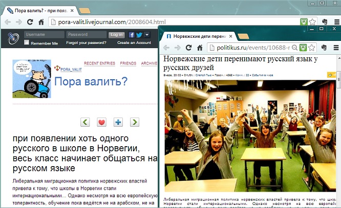Click reload button in politikus.ru window
The image size is (341, 208).
click(x=188, y=48)
